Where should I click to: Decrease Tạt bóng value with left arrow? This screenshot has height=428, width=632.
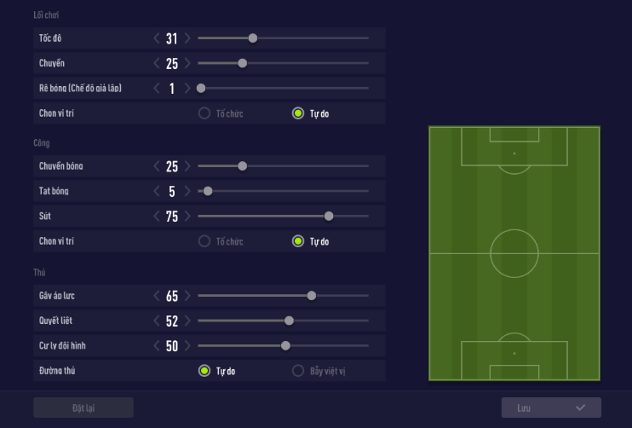(157, 192)
